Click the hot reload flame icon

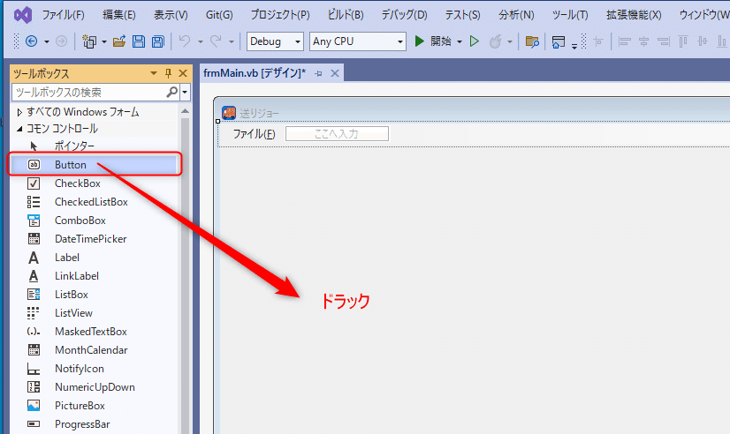click(x=495, y=41)
